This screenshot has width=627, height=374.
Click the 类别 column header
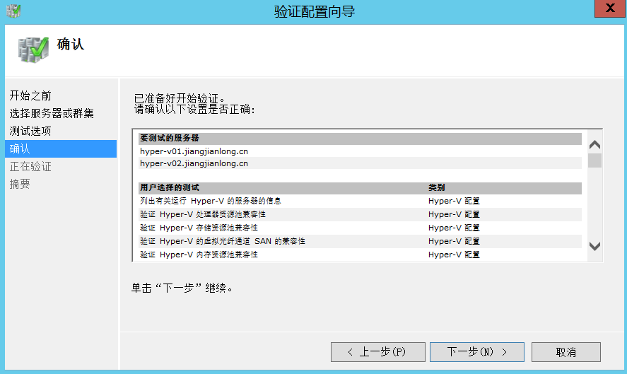[437, 187]
